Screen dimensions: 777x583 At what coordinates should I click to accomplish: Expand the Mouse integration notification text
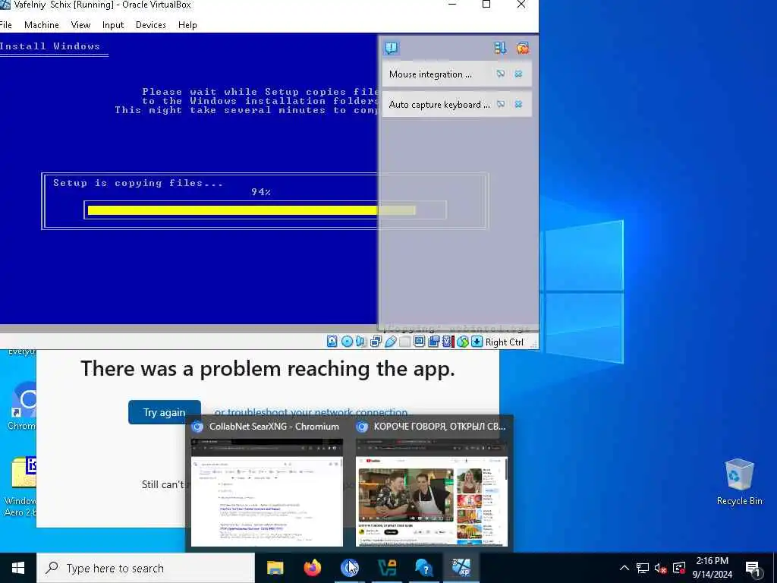[430, 74]
